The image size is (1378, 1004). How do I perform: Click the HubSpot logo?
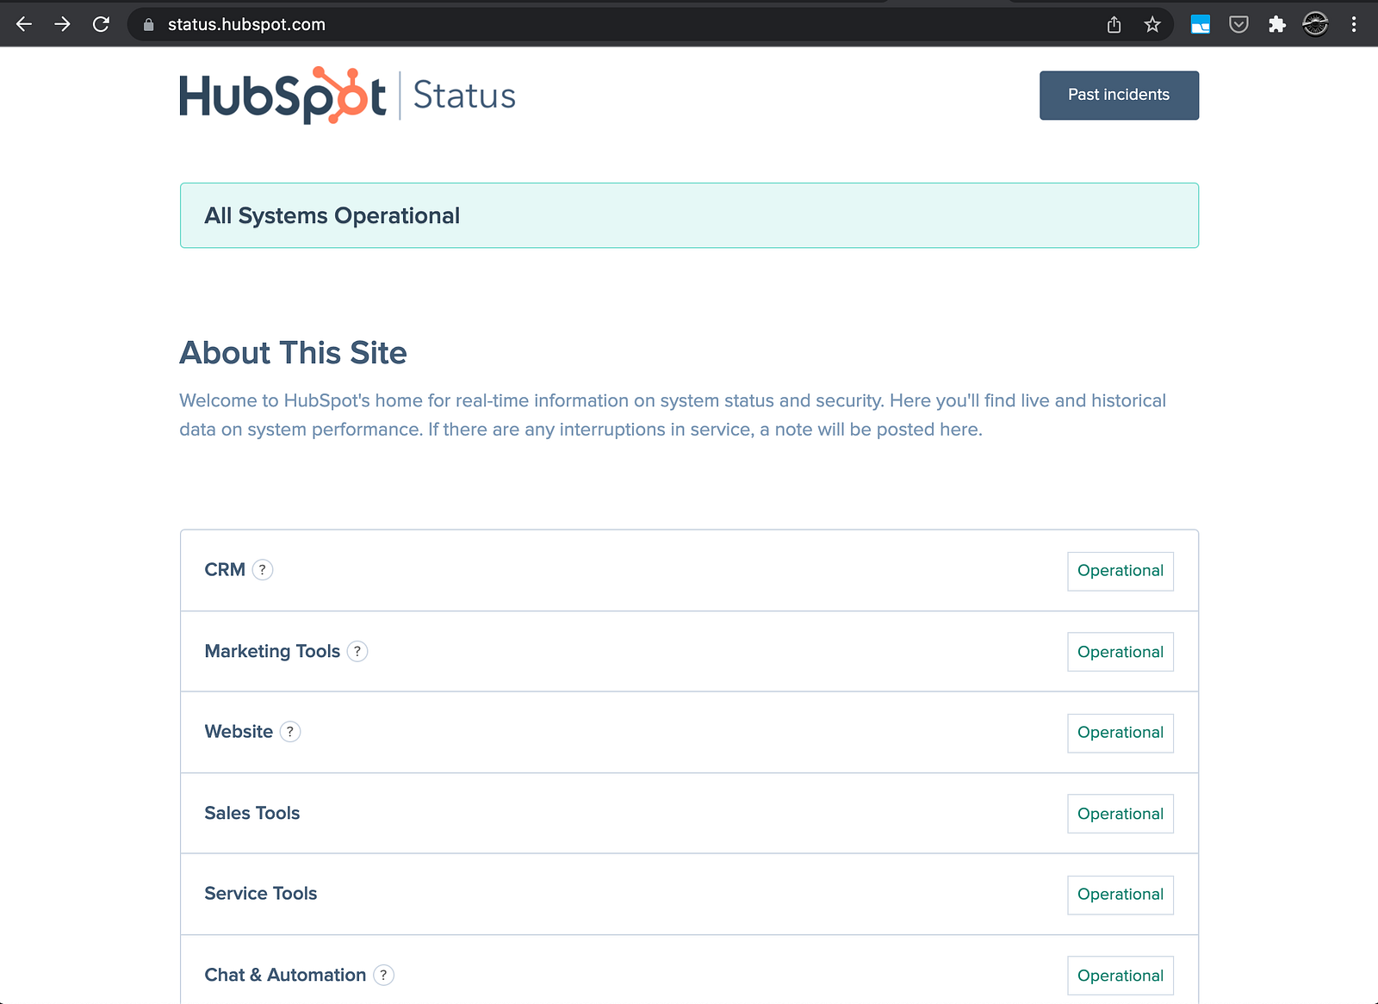(x=282, y=95)
